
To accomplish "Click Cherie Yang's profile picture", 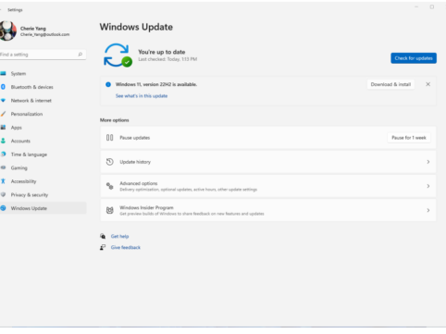I will point(7,31).
